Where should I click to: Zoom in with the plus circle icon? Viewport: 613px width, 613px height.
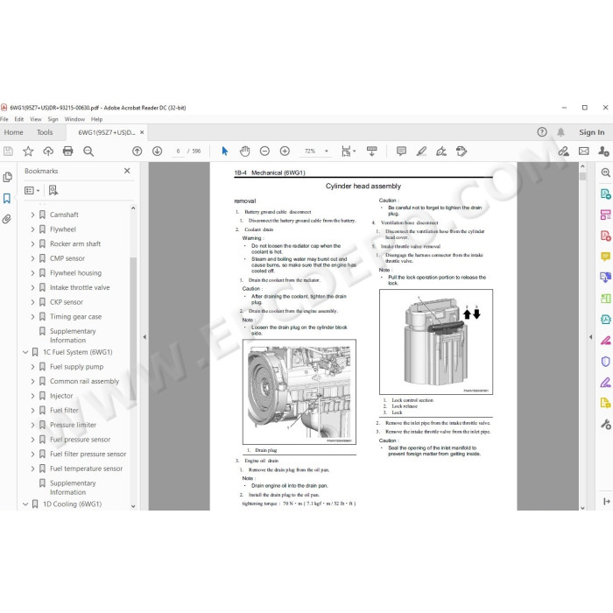click(285, 151)
